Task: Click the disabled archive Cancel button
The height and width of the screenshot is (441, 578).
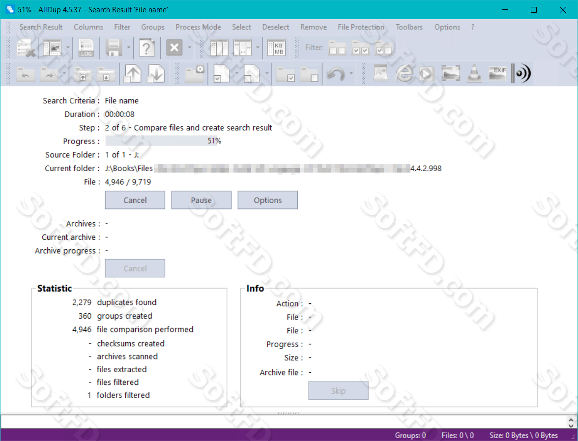Action: click(135, 268)
